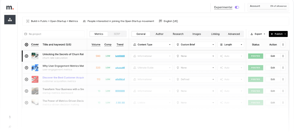Open three-dot menu in table header
Screen dimensions: 294x135
pos(283,45)
